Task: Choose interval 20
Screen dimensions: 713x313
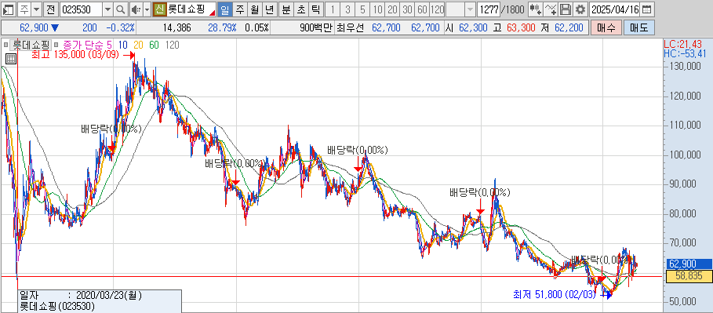Action: click(392, 9)
